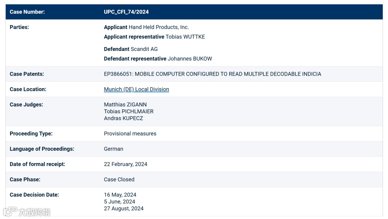The width and height of the screenshot is (388, 219).
Task: Click judge name Tobias PICHLMAIER
Action: coord(129,111)
